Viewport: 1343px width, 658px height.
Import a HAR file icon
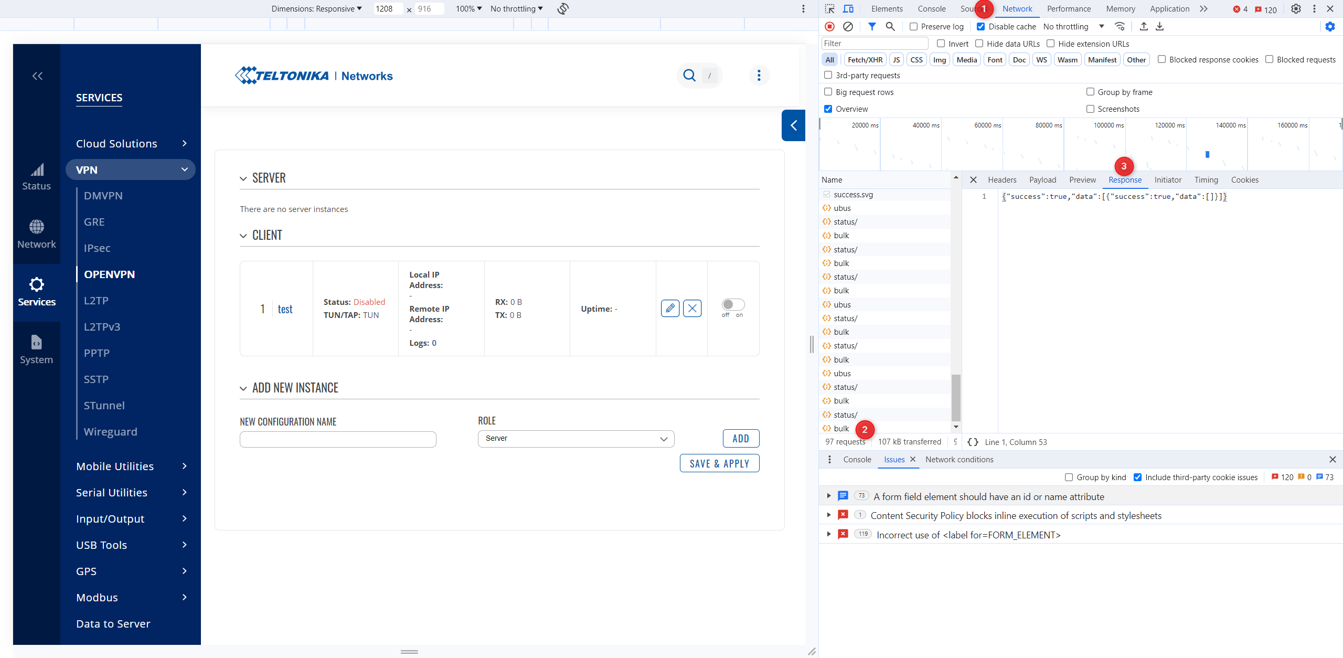point(1144,26)
